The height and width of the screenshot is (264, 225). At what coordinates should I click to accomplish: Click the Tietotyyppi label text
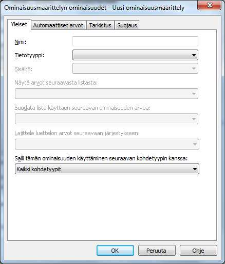pyautogui.click(x=29, y=55)
